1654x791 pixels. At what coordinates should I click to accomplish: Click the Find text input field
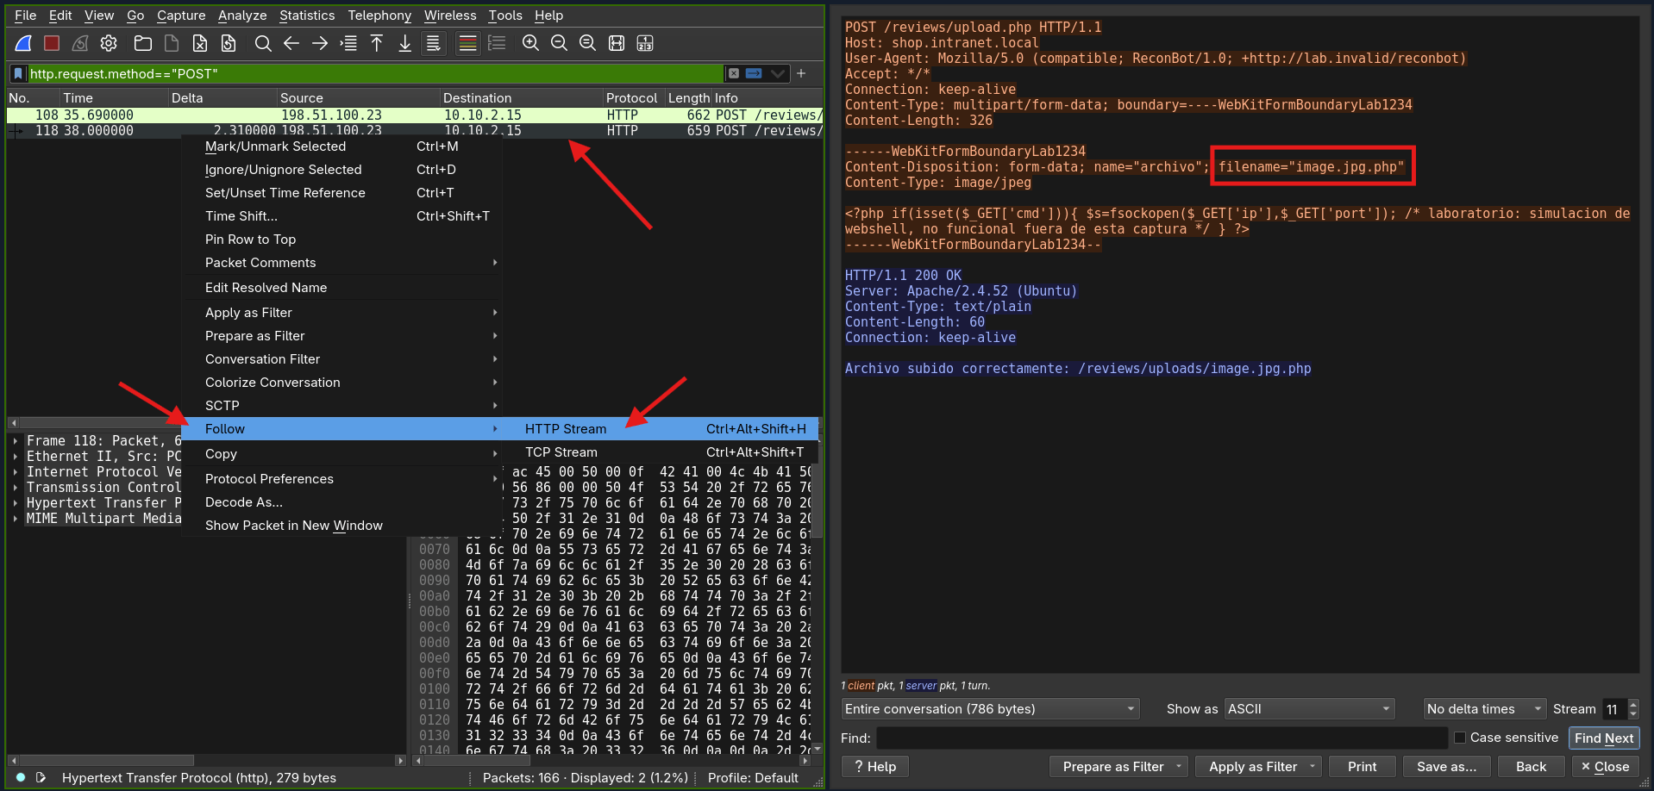(1162, 738)
